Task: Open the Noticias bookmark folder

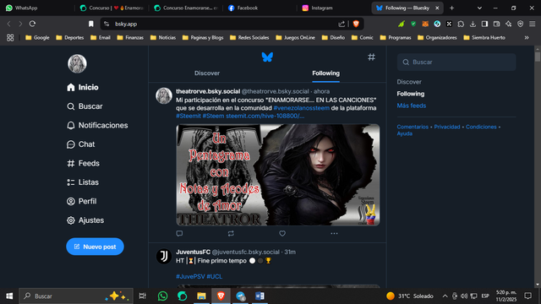Action: click(x=163, y=37)
